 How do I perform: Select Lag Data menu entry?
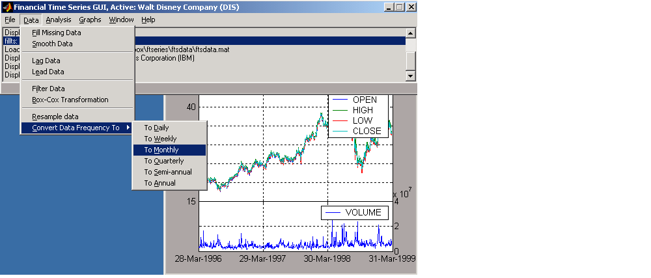46,61
